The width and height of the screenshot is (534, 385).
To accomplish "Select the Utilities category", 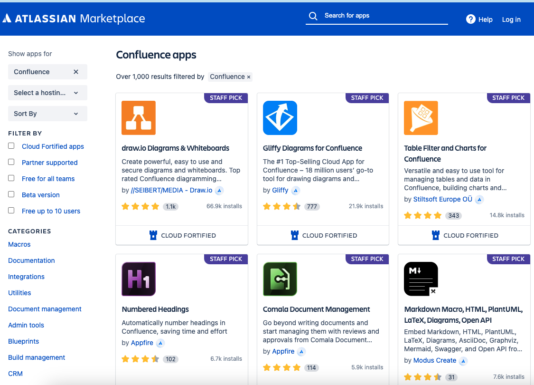I will (19, 293).
